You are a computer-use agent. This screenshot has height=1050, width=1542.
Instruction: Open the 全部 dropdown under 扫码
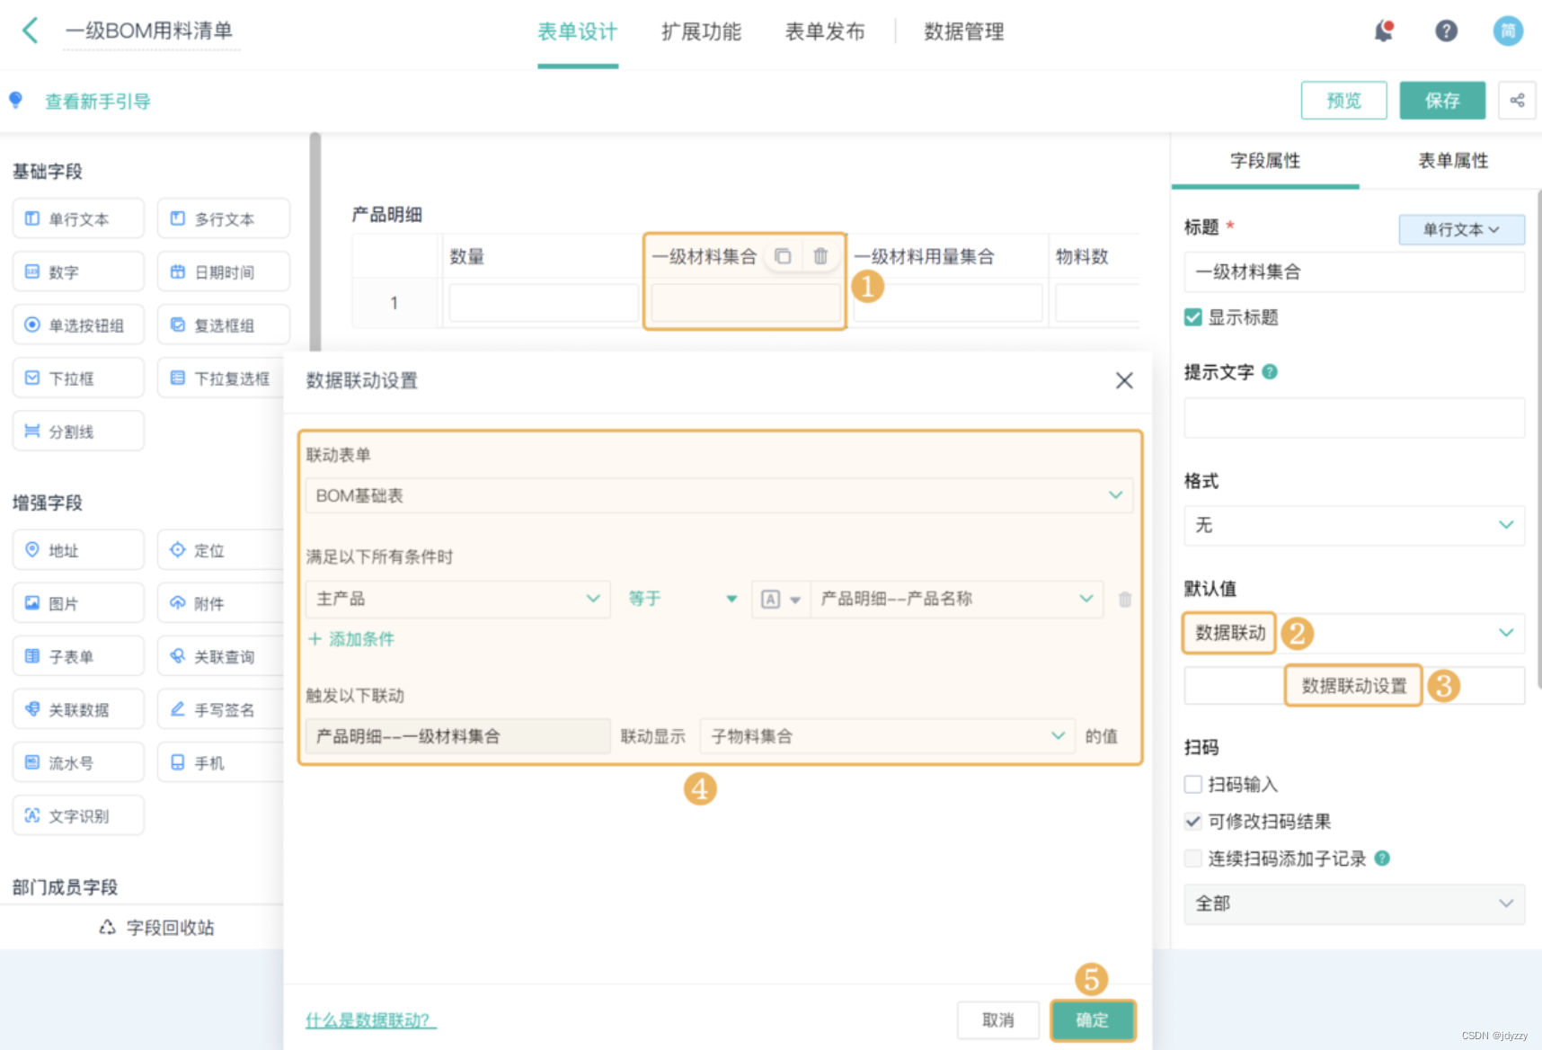click(1354, 903)
